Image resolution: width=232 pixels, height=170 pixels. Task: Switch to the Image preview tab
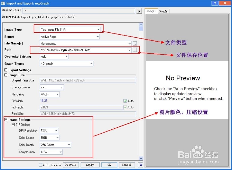(151, 11)
